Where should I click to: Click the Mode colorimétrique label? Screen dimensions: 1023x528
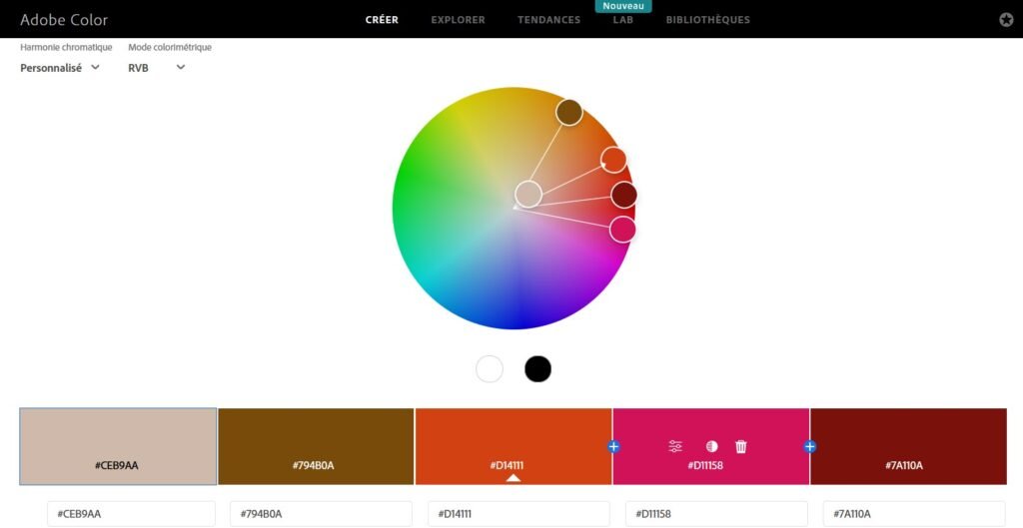point(170,48)
